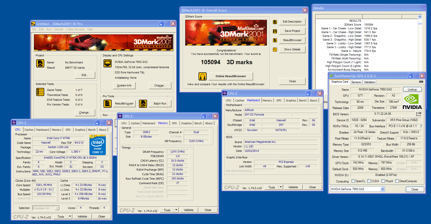
Task: Close the 3DMark2001 SE Overall Score window
Action: click(305, 10)
